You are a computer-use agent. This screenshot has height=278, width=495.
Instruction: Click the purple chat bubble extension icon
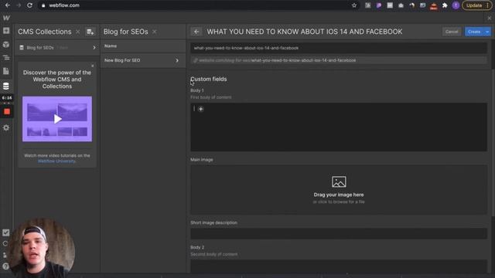pos(379,5)
